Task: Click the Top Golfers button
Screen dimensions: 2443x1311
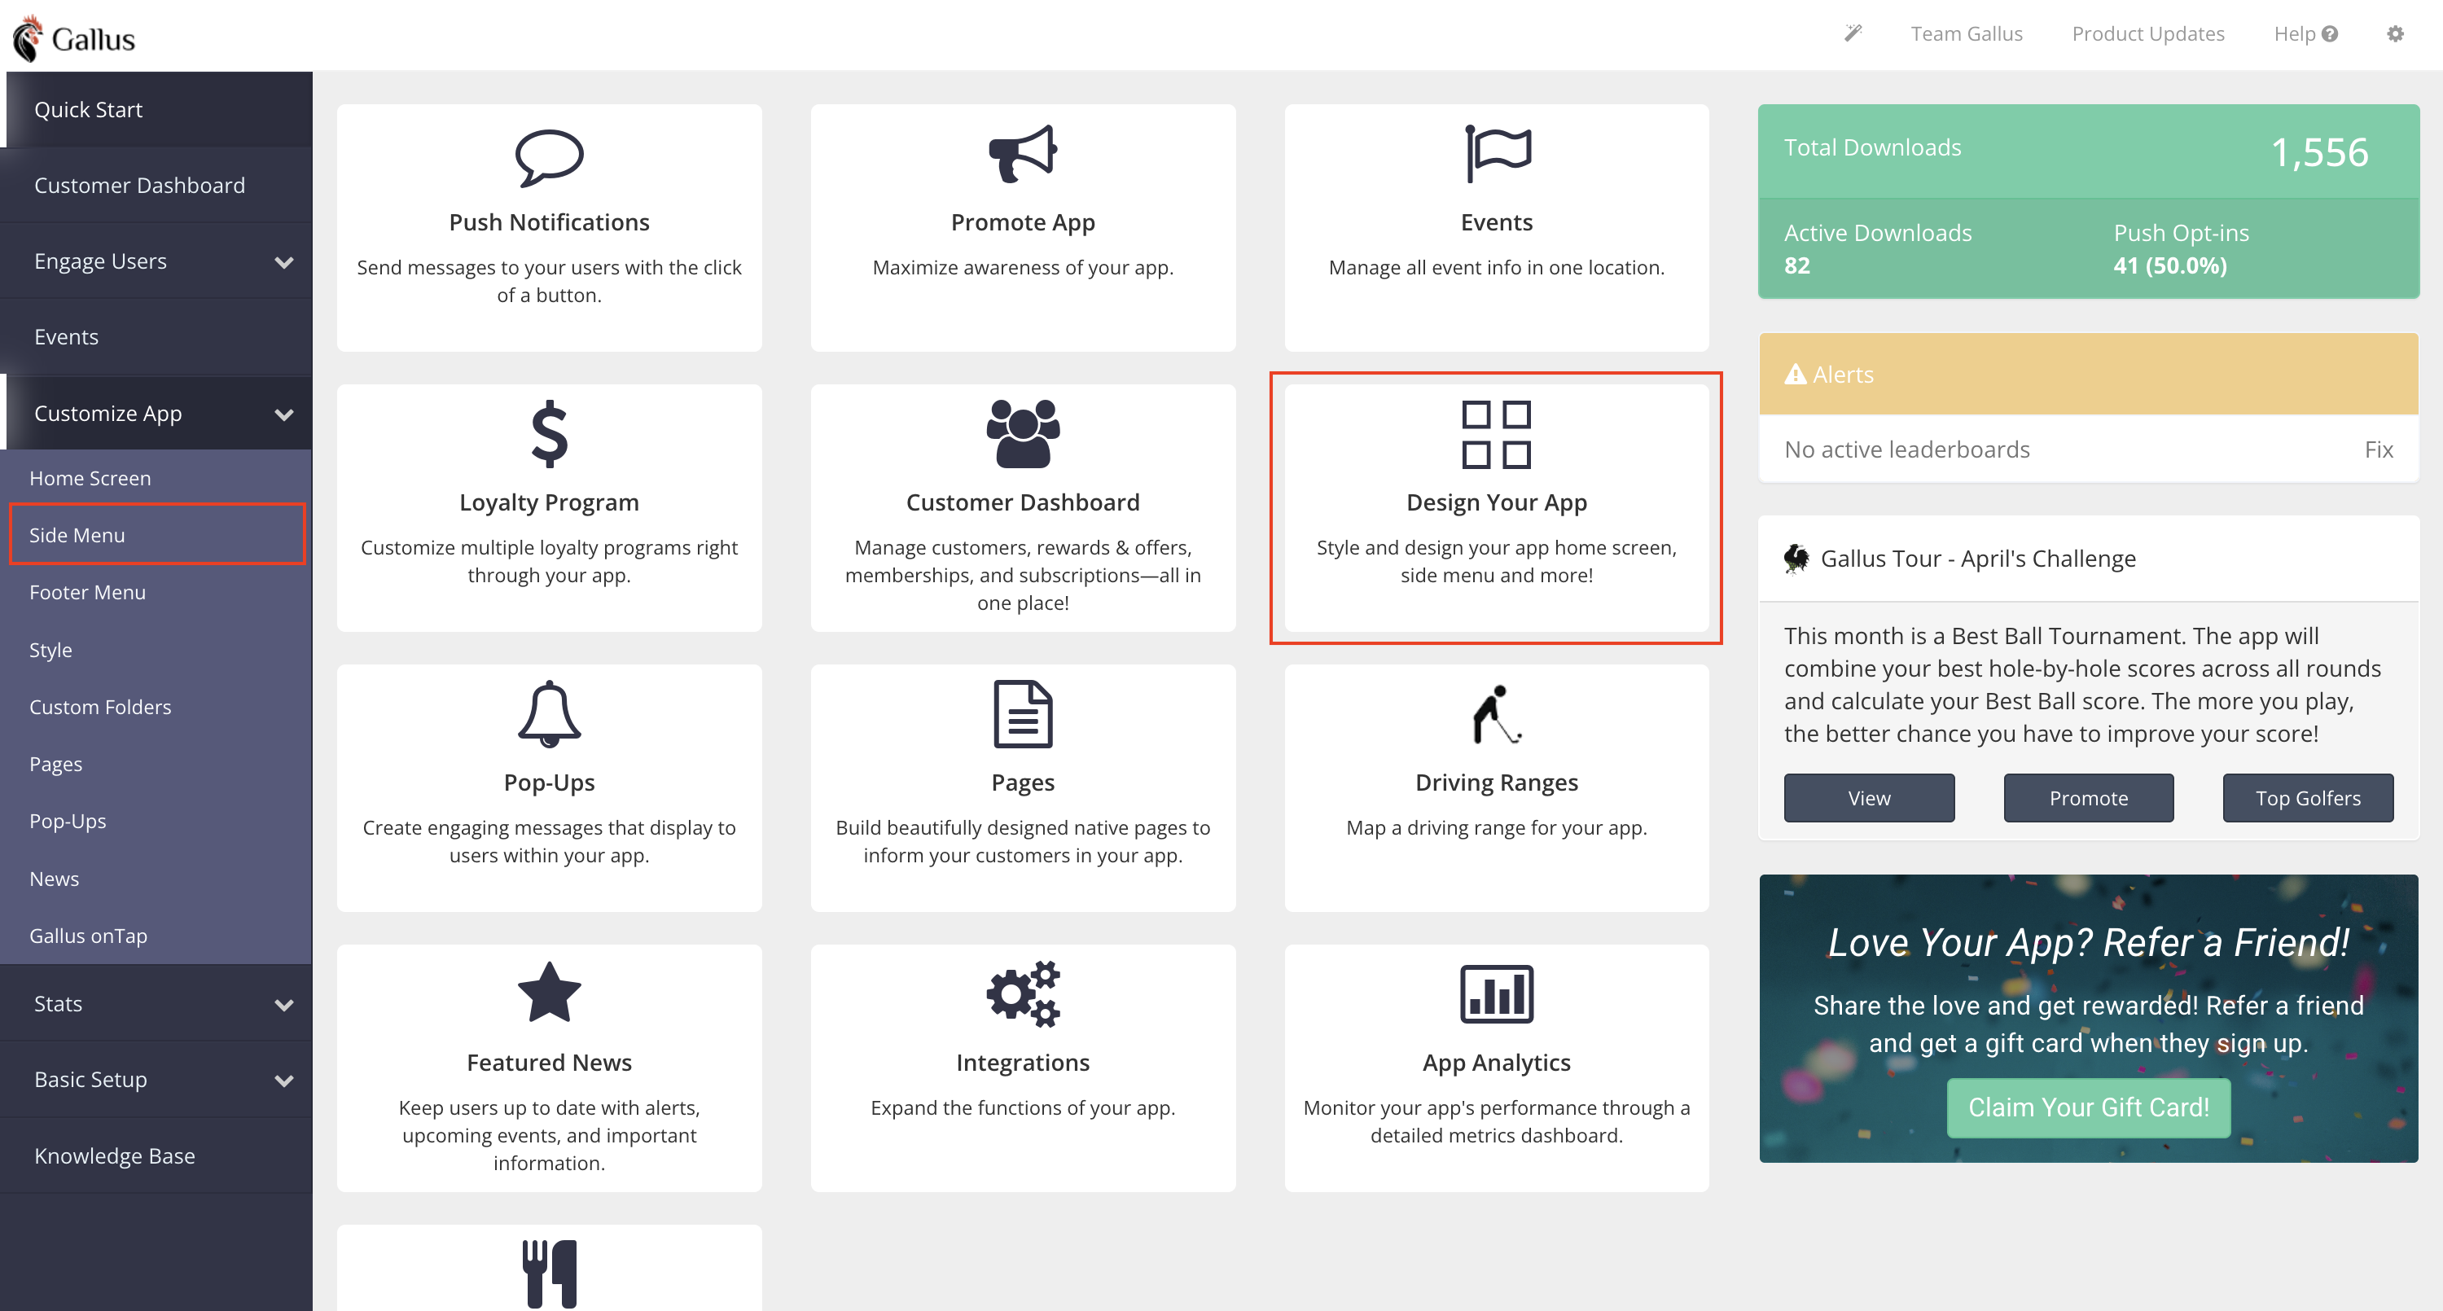Action: (2307, 798)
